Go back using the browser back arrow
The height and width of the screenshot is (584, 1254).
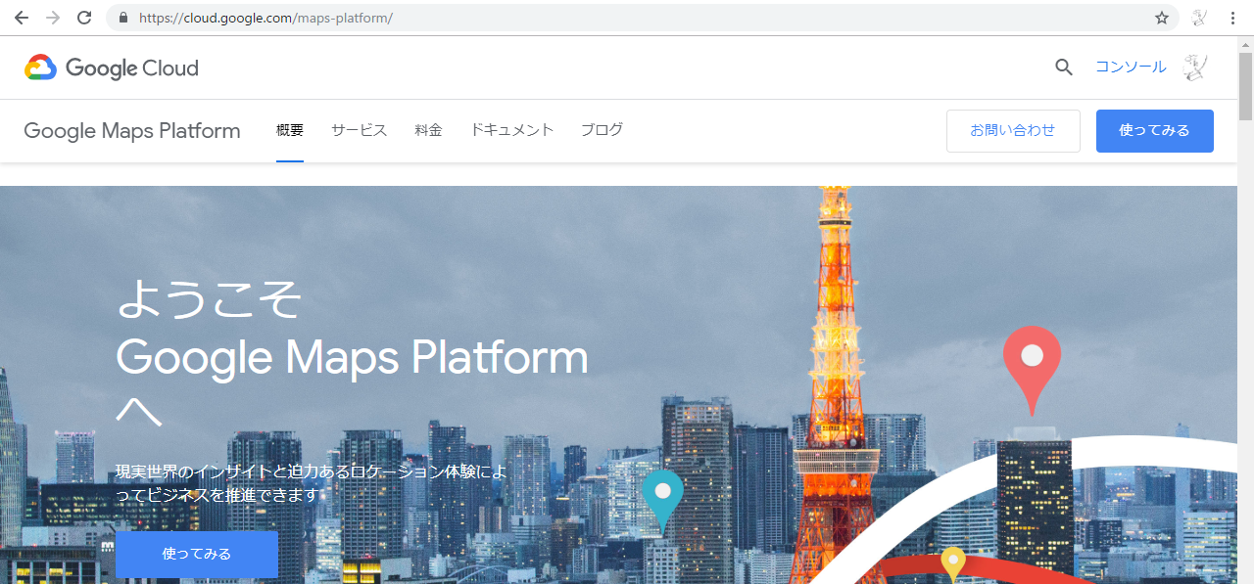[22, 18]
